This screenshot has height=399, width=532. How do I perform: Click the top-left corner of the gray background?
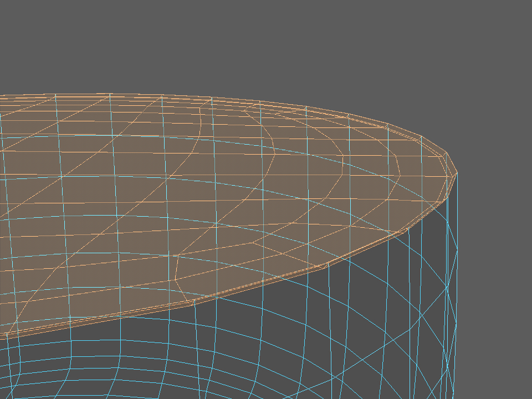(3, 3)
